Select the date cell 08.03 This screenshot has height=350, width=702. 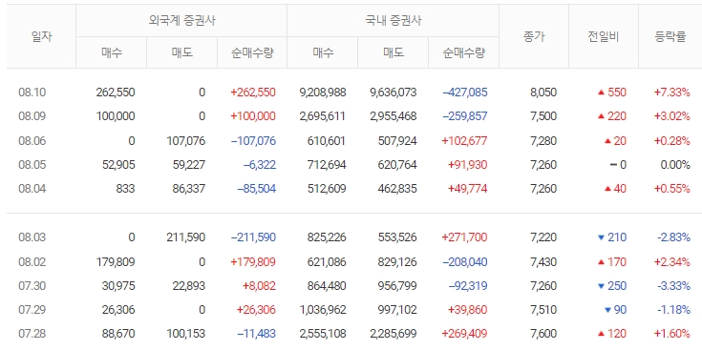[32, 237]
